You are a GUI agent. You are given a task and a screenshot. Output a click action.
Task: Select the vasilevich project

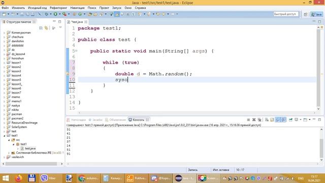[18, 157]
